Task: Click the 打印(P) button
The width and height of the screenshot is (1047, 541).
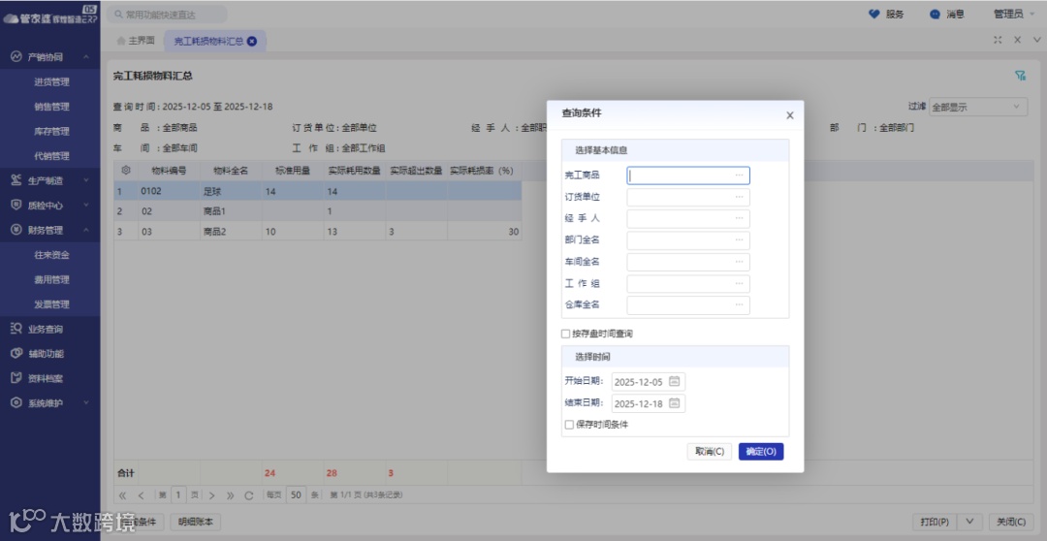Action: [935, 522]
